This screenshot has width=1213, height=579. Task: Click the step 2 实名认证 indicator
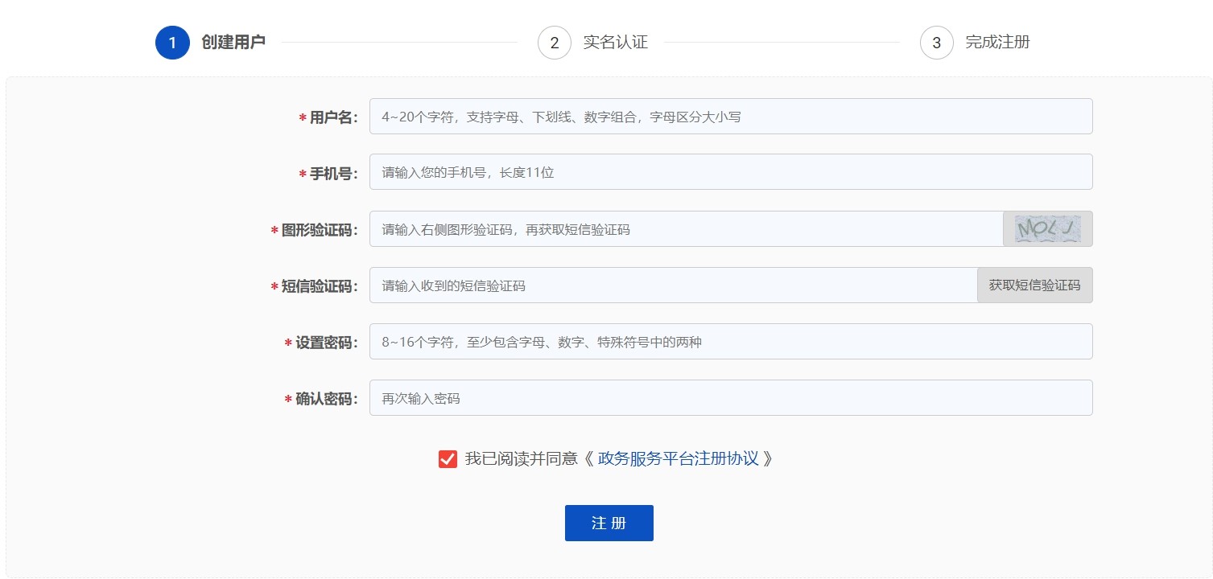[554, 43]
